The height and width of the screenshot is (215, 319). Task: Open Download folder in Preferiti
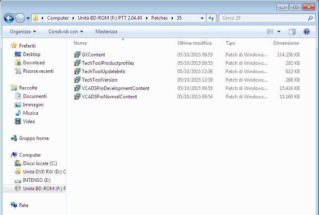pos(34,63)
